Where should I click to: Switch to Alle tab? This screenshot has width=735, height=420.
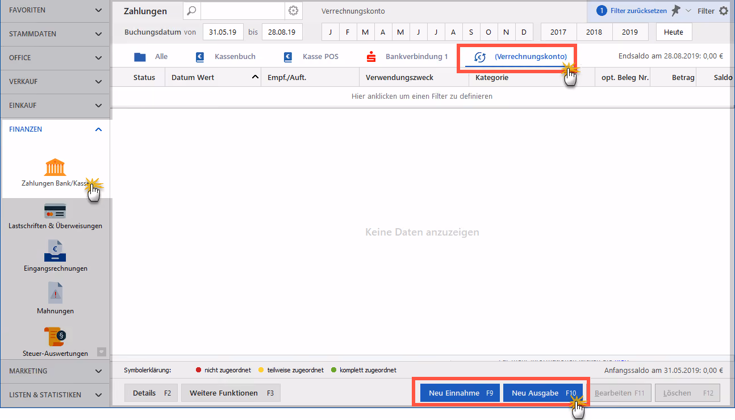click(x=151, y=57)
